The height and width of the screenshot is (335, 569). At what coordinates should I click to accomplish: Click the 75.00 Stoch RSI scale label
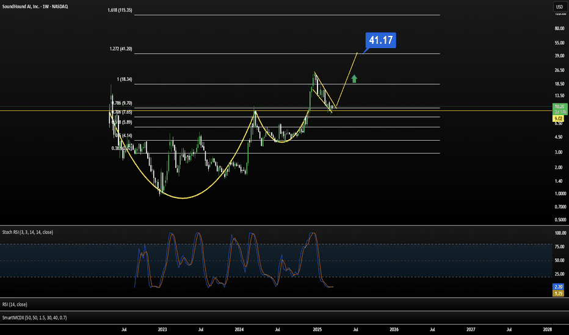pos(560,247)
